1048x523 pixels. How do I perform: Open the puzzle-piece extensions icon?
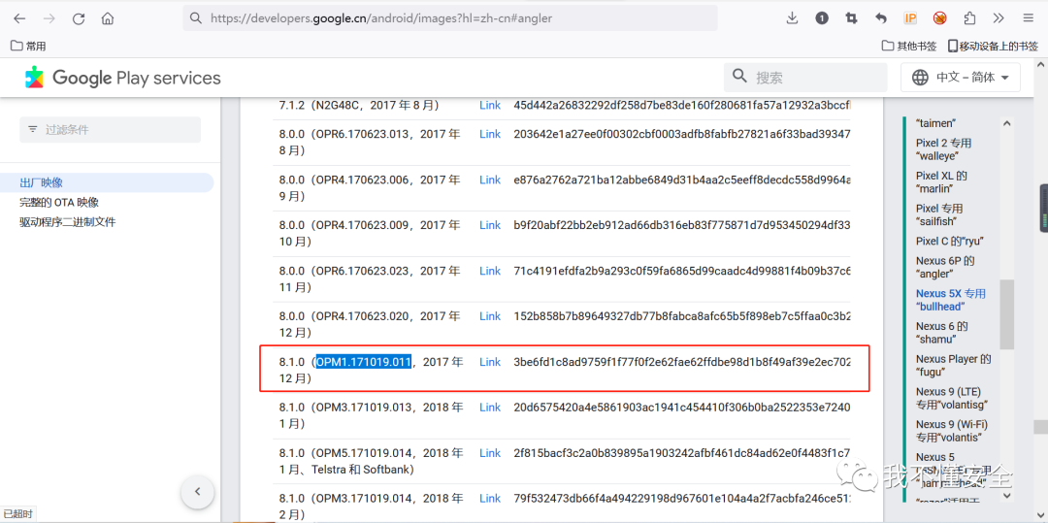969,18
